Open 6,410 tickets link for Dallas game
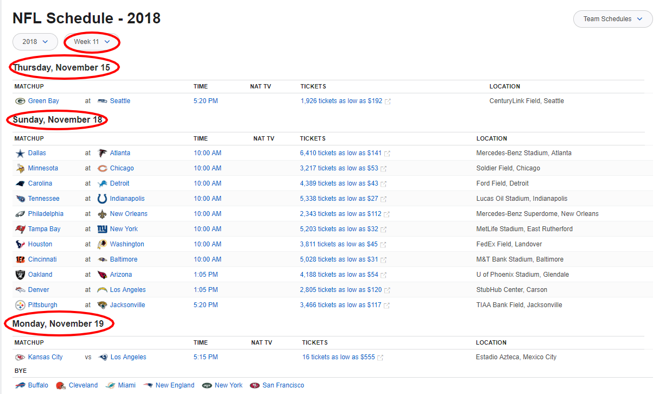Screen dimensions: 659x394 pyautogui.click(x=341, y=153)
